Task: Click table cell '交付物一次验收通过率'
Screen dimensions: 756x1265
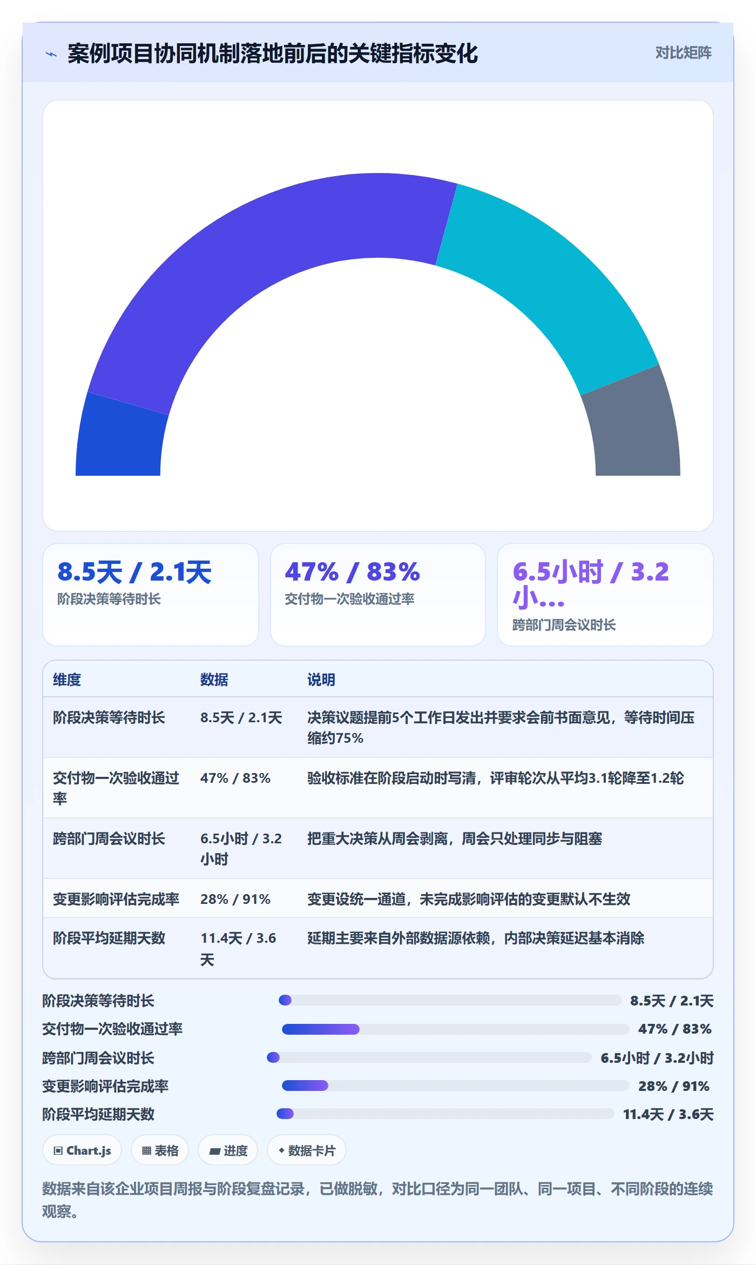Action: coord(116,788)
